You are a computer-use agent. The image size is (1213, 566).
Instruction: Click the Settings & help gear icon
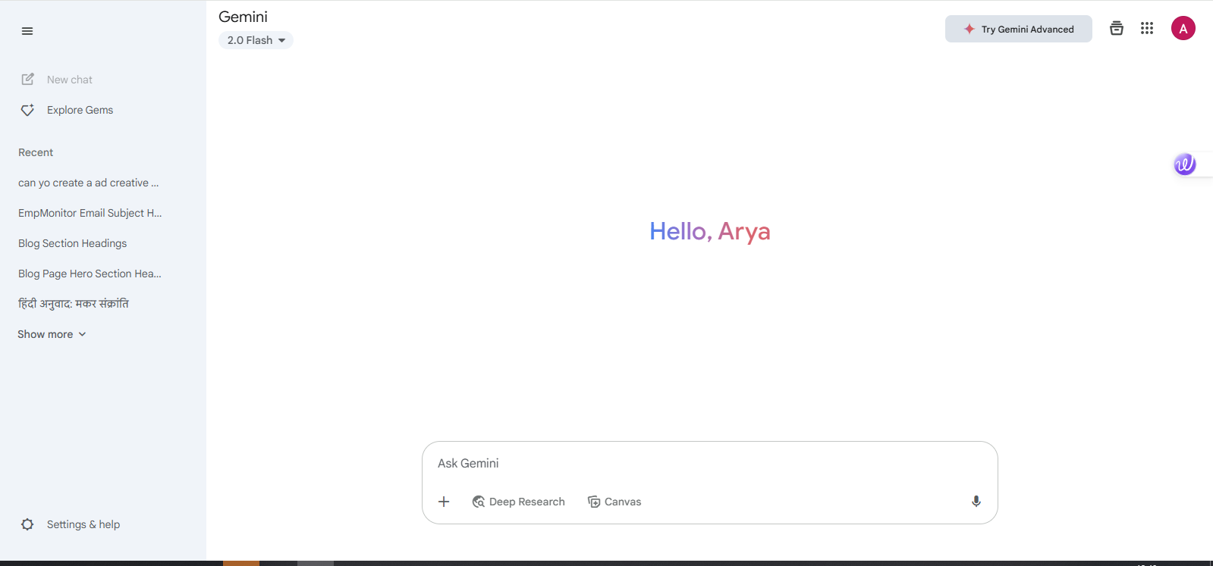pos(27,524)
